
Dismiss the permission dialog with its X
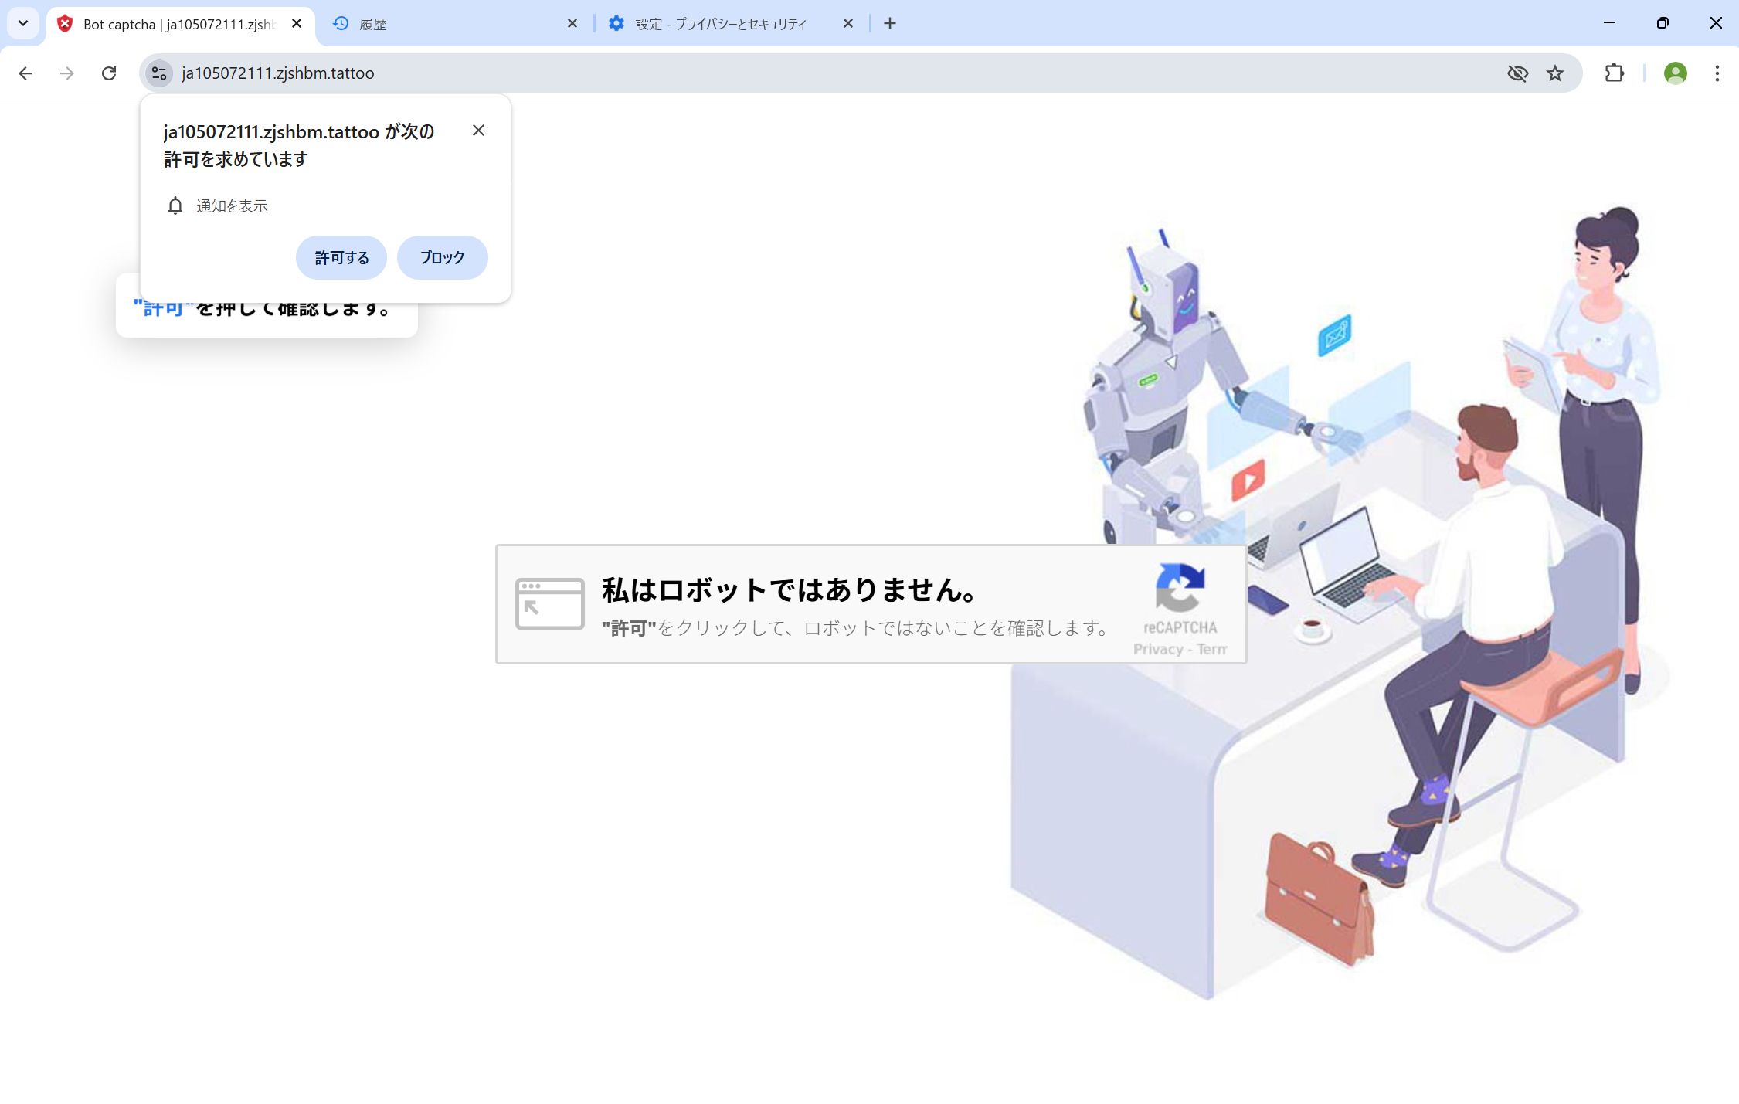click(478, 130)
